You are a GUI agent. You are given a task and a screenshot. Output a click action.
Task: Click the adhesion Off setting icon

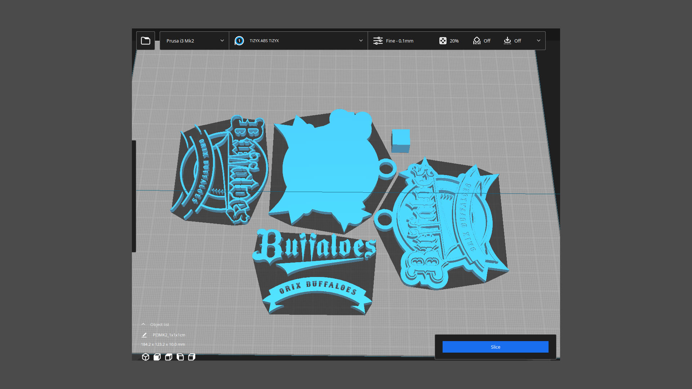[x=507, y=41]
